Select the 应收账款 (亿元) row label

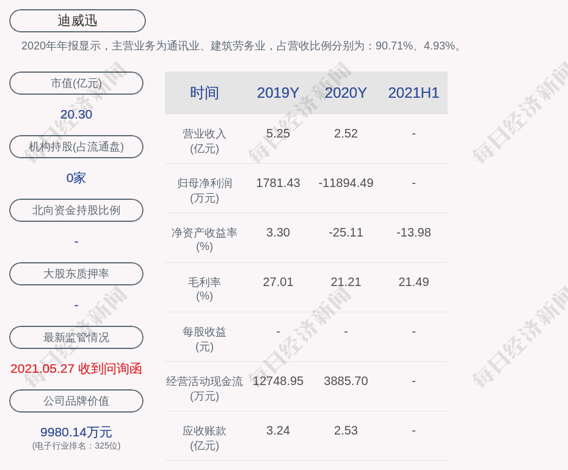click(x=205, y=438)
